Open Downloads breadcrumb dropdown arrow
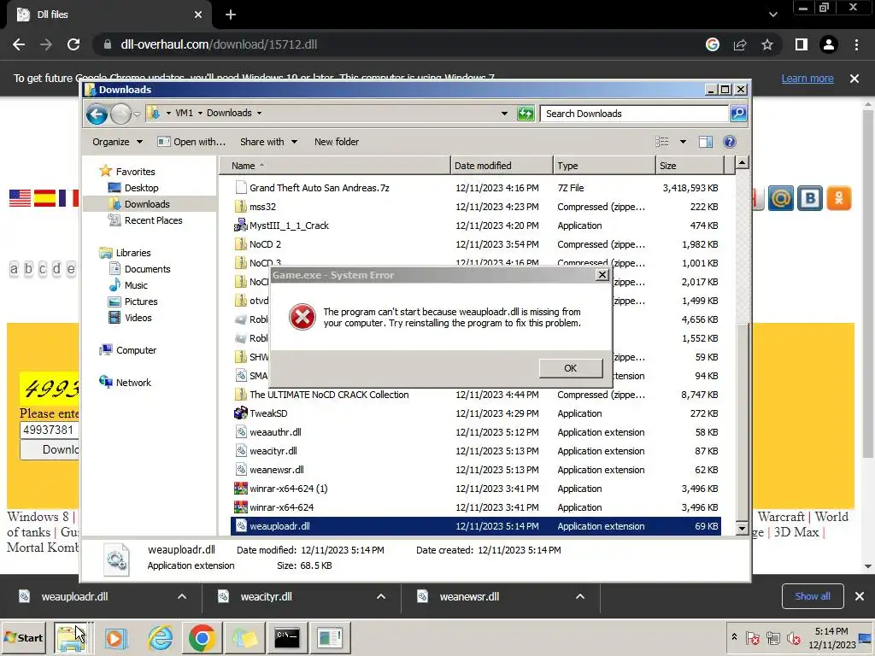Screen dimensions: 875x656 (x=259, y=114)
